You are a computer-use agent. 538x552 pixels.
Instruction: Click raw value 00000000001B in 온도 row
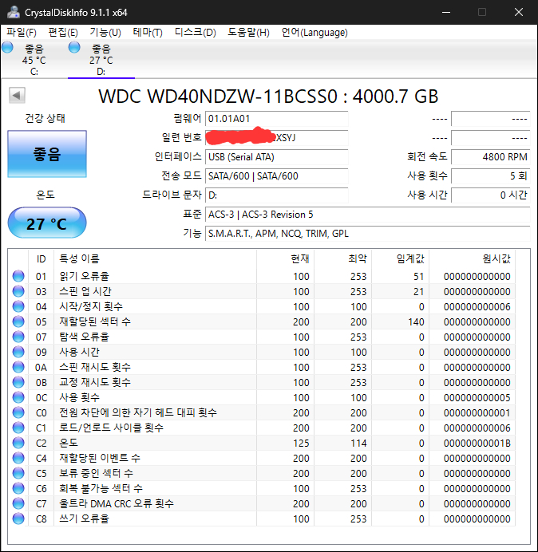tap(477, 443)
